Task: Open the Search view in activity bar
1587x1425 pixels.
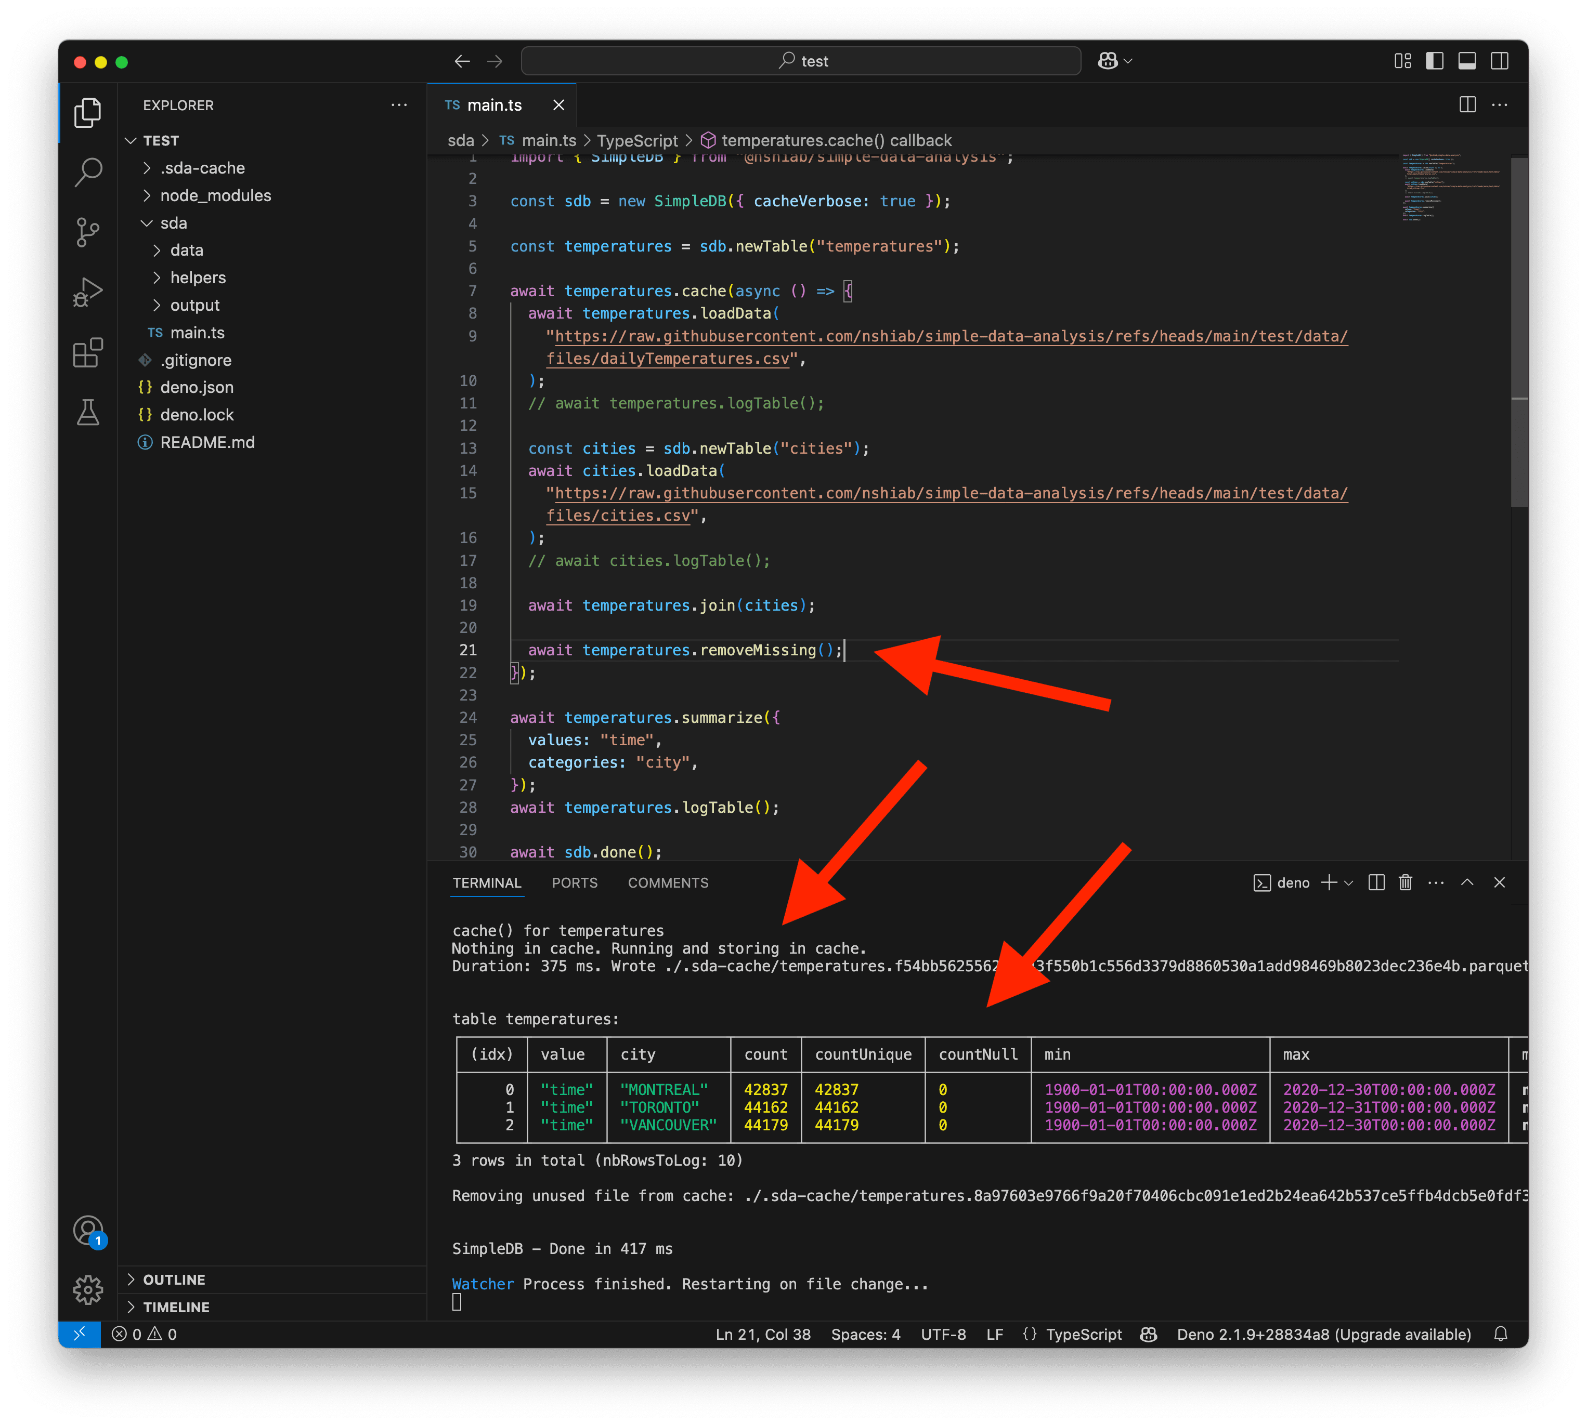Action: click(88, 172)
